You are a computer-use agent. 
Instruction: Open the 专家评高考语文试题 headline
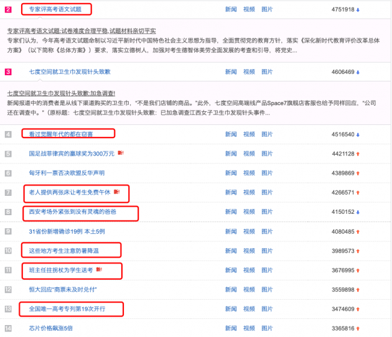click(x=55, y=9)
